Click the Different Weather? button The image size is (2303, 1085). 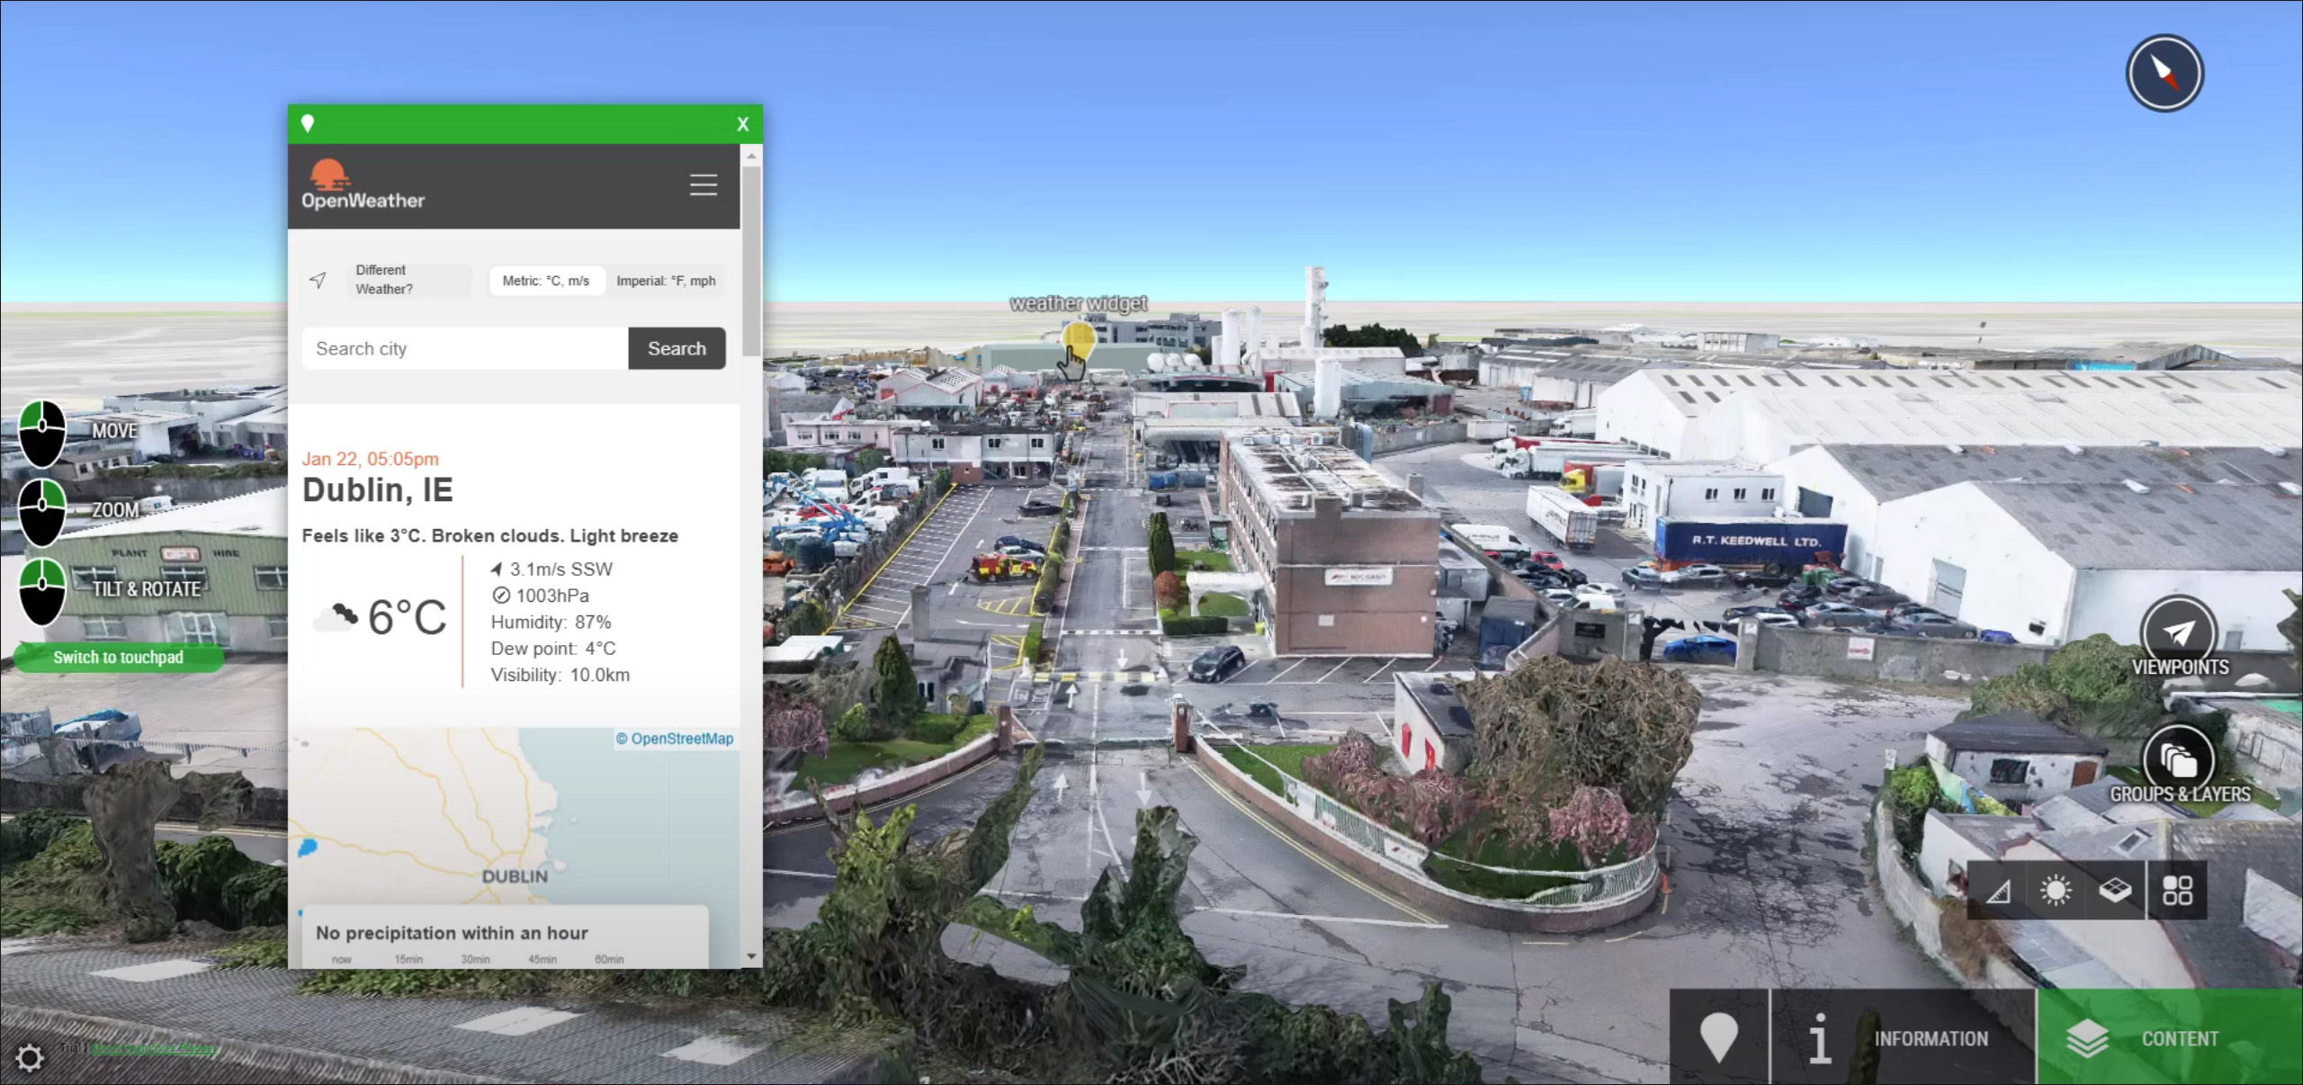pos(409,280)
